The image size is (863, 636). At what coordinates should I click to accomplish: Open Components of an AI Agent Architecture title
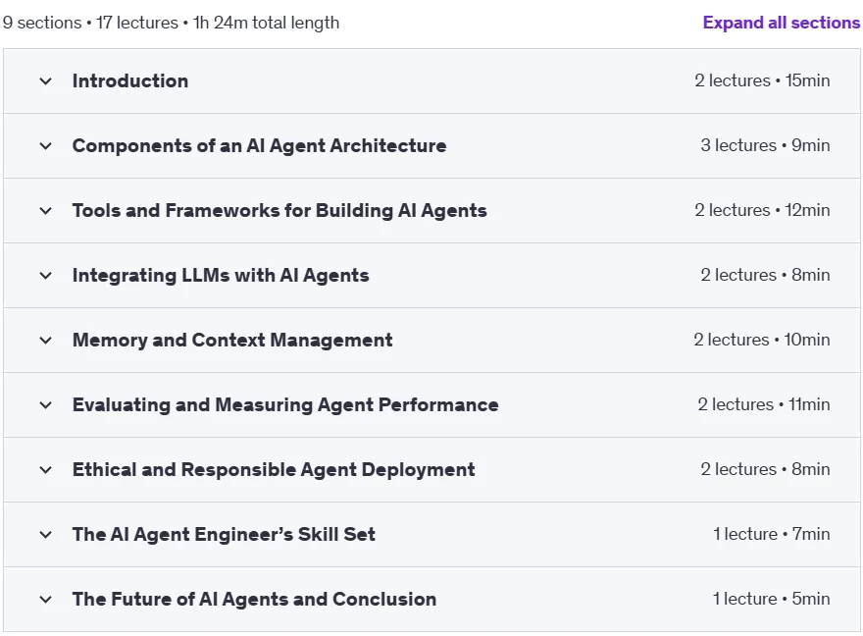click(259, 145)
